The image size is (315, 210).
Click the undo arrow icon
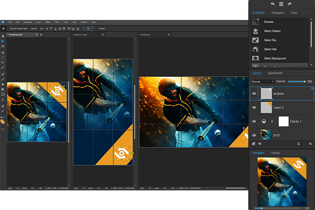pyautogui.click(x=274, y=4)
